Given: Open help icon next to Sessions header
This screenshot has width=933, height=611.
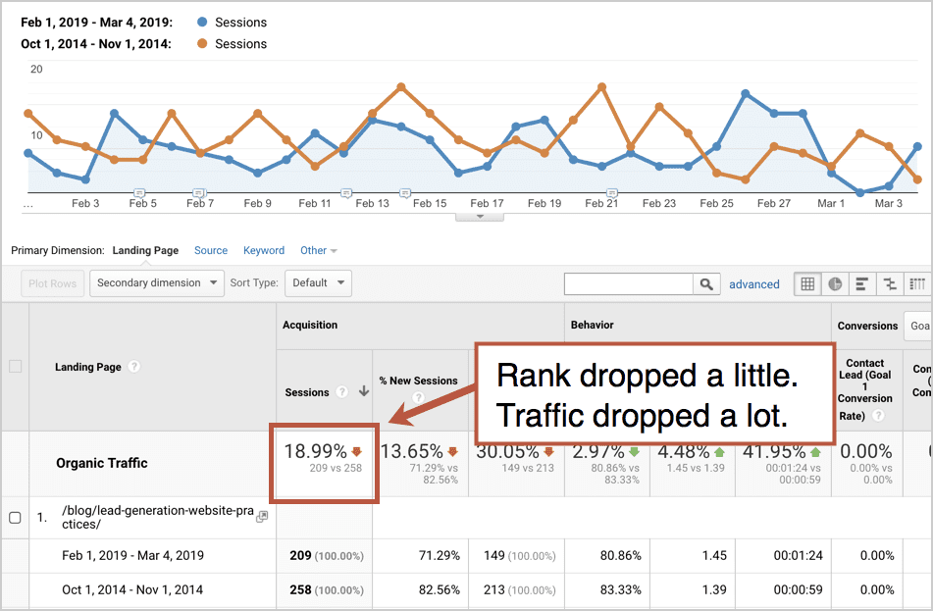Looking at the screenshot, I should coord(341,392).
